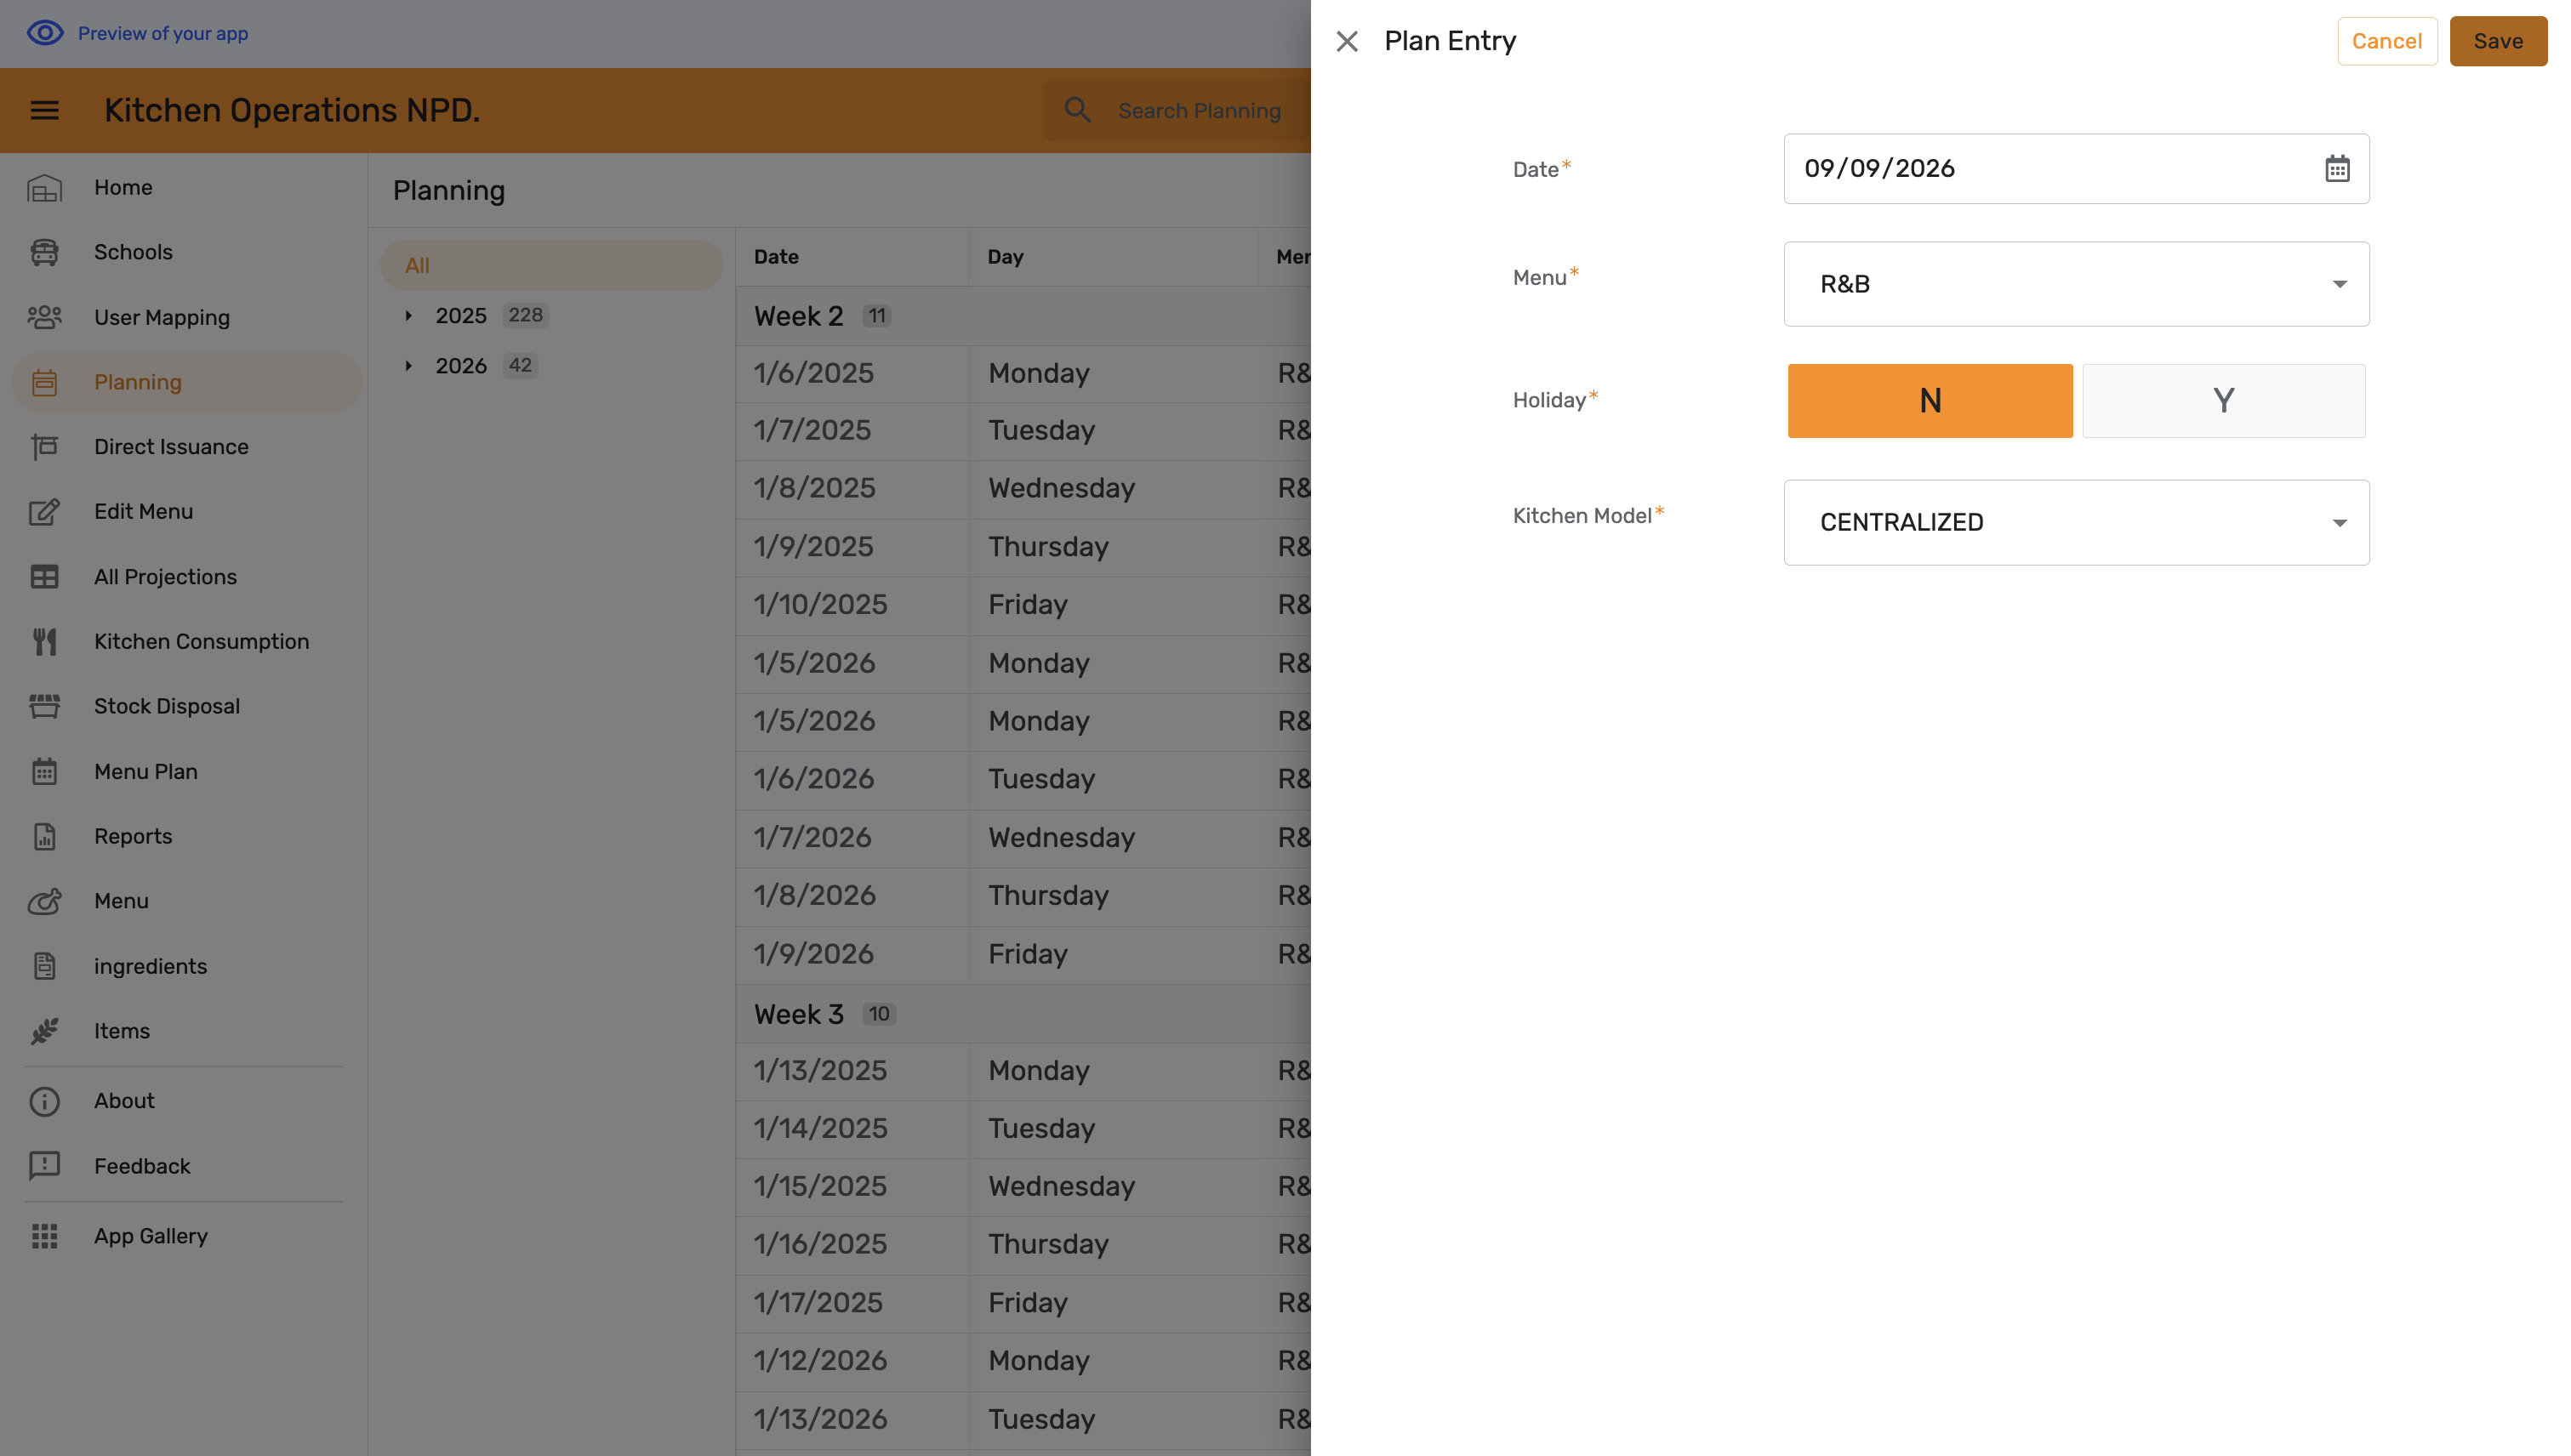Set Holiday to N

[1930, 400]
